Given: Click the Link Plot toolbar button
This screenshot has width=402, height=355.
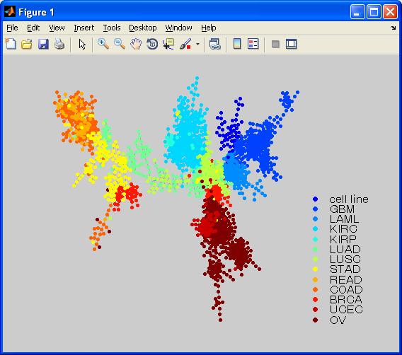Looking at the screenshot, I should 215,44.
